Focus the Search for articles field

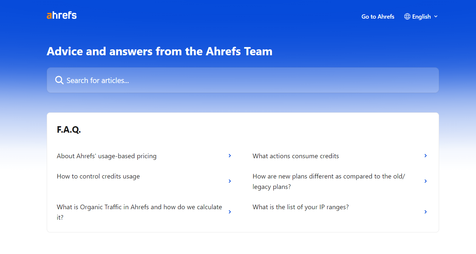(x=243, y=80)
